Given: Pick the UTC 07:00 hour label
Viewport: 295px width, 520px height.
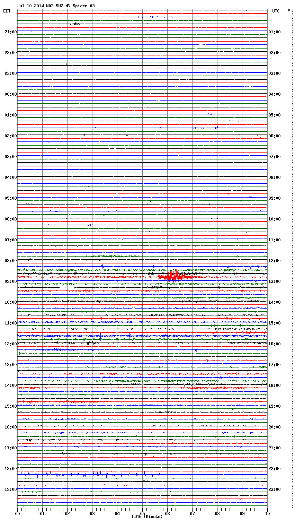Looking at the screenshot, I should (x=275, y=157).
